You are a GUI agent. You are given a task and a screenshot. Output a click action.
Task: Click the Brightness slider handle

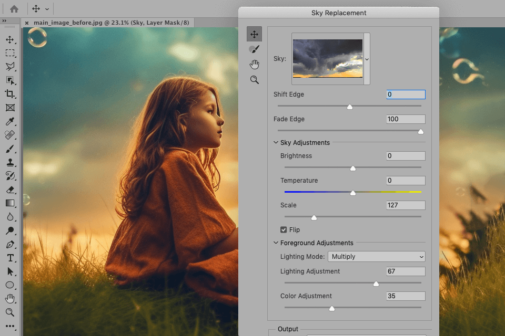point(353,169)
